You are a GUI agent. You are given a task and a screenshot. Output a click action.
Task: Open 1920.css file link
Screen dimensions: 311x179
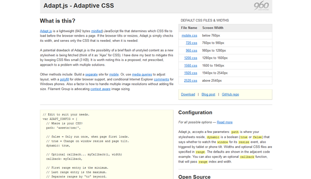click(x=191, y=73)
